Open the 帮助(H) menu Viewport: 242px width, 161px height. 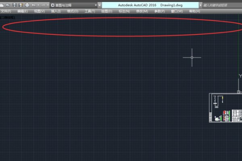pyautogui.click(x=194, y=11)
